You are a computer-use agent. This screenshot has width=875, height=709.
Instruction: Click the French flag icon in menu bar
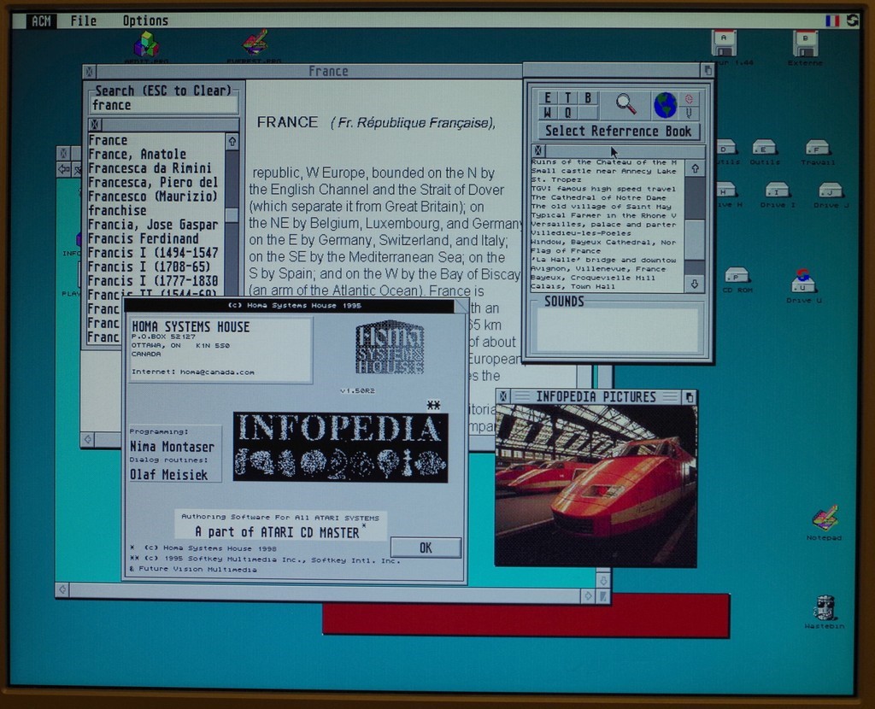(x=832, y=21)
